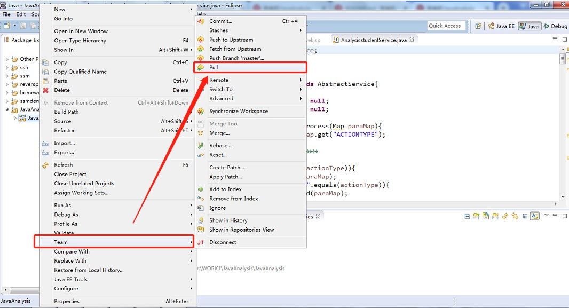Click the Push Branch 'master' icon
This screenshot has width=569, height=308.
pyautogui.click(x=200, y=58)
